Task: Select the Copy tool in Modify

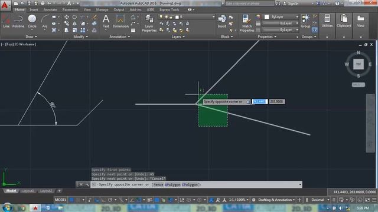Action: [x=67, y=24]
